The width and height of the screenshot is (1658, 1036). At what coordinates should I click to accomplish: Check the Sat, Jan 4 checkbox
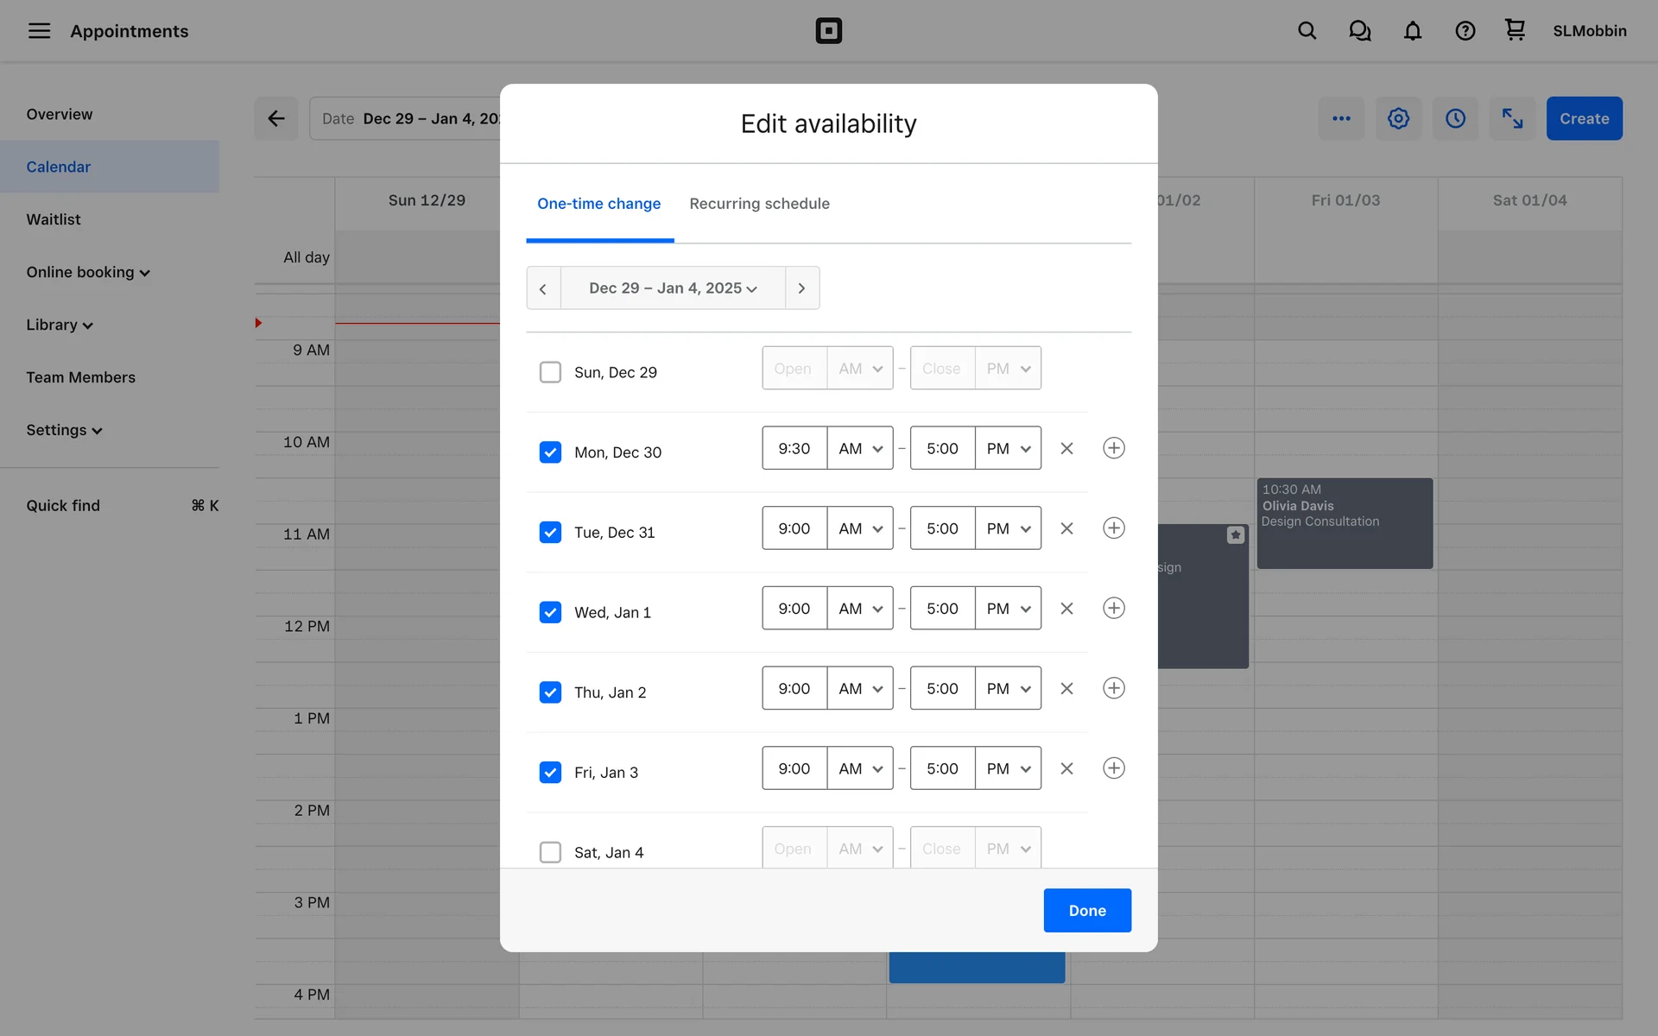pyautogui.click(x=550, y=852)
